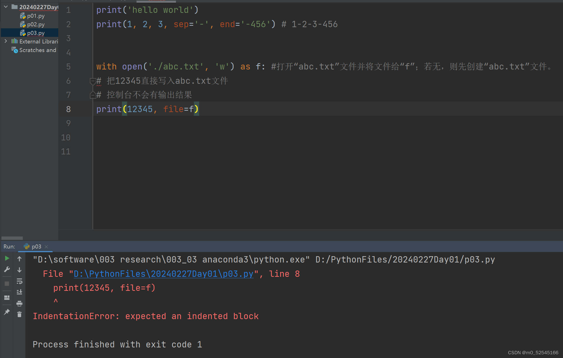Image resolution: width=563 pixels, height=358 pixels.
Task: Click the Stop process square button
Action: [7, 284]
